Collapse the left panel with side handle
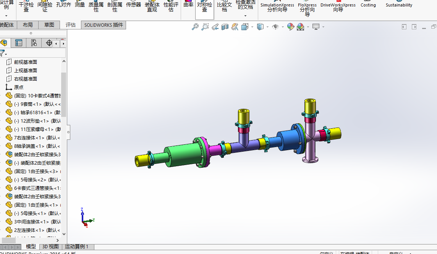437x254 pixels. click(68, 132)
